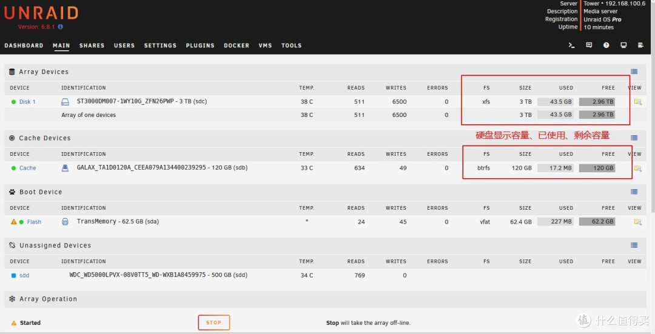Click the feedback icon in top bar
Viewport: 655px width, 334px height.
click(x=589, y=45)
